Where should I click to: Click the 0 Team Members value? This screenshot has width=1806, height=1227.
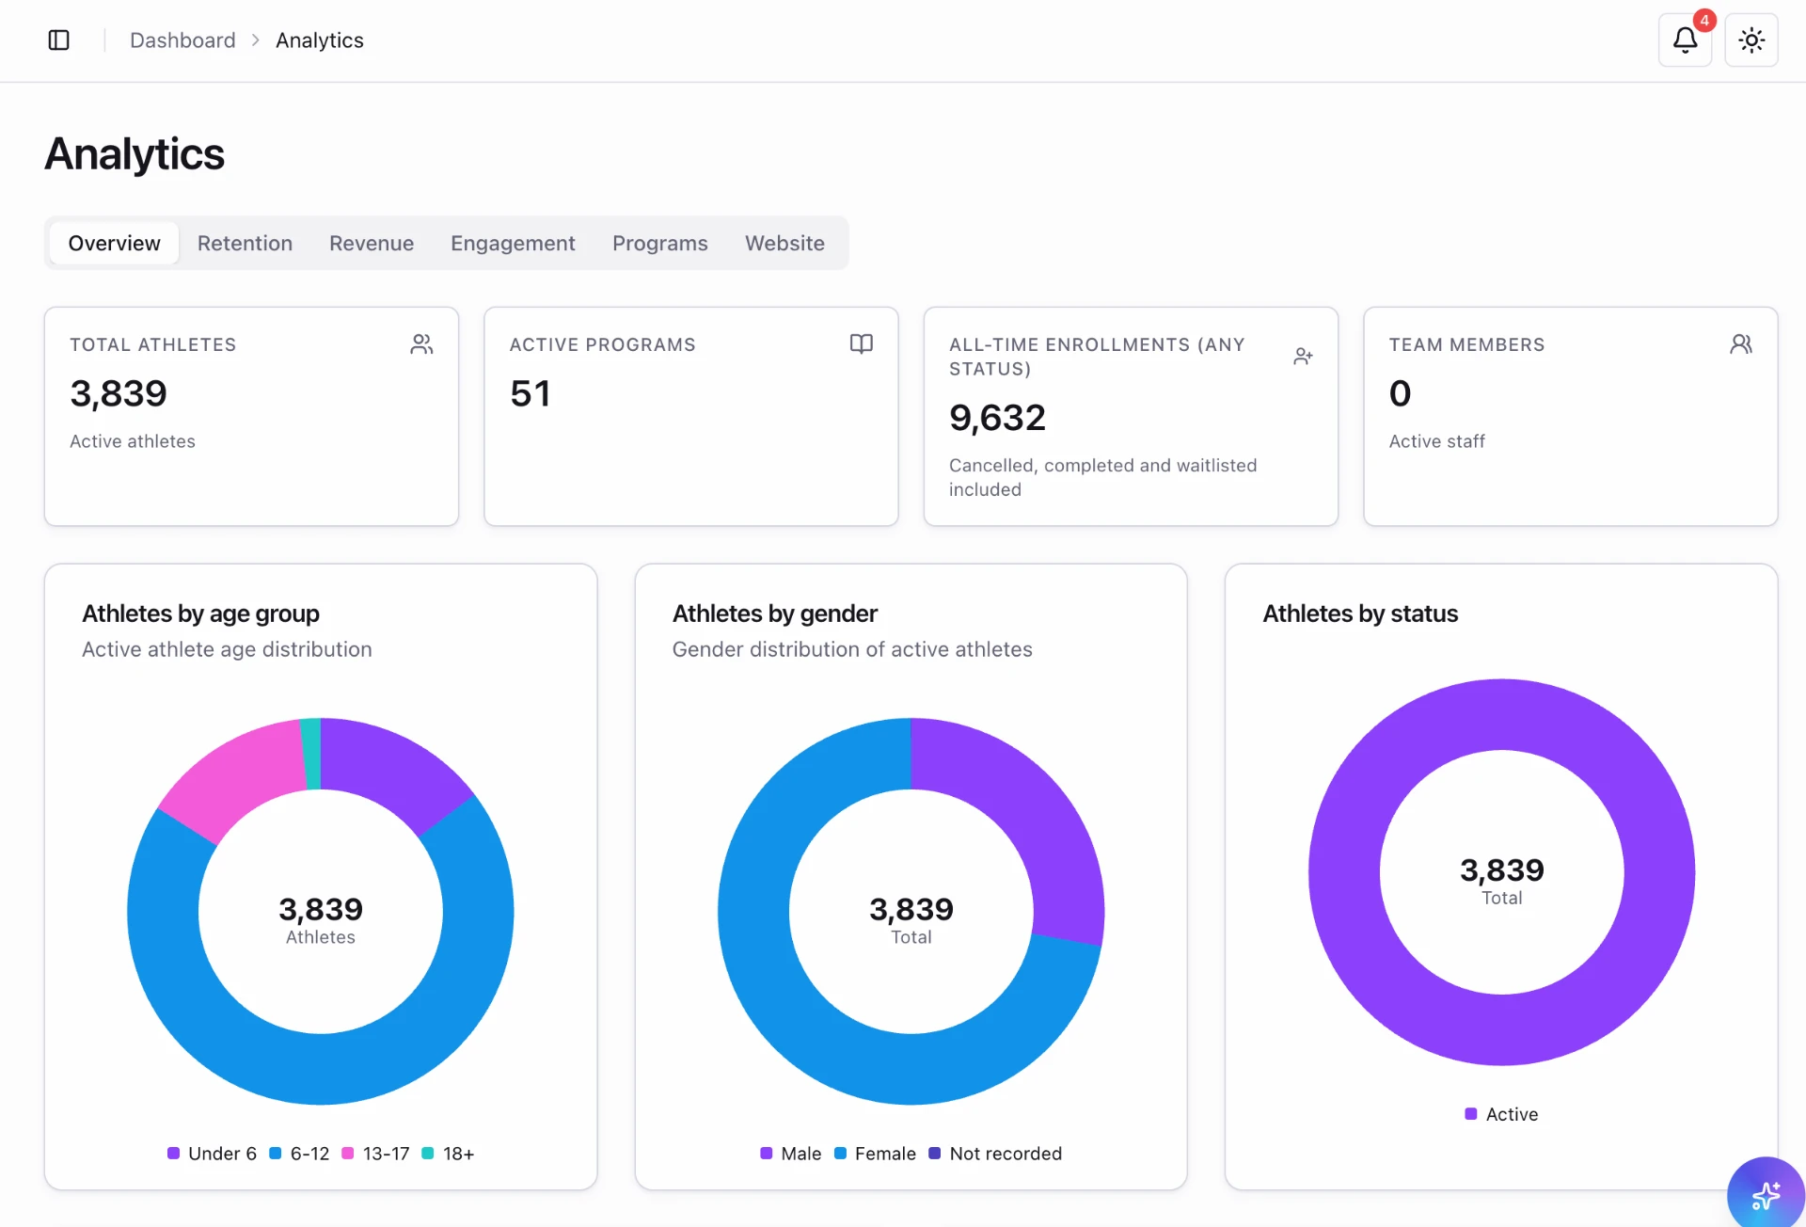(x=1400, y=393)
